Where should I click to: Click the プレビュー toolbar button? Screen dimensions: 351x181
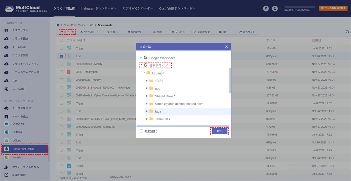coord(180,32)
